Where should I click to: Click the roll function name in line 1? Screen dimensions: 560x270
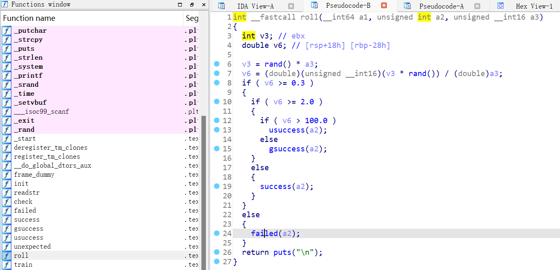point(309,17)
